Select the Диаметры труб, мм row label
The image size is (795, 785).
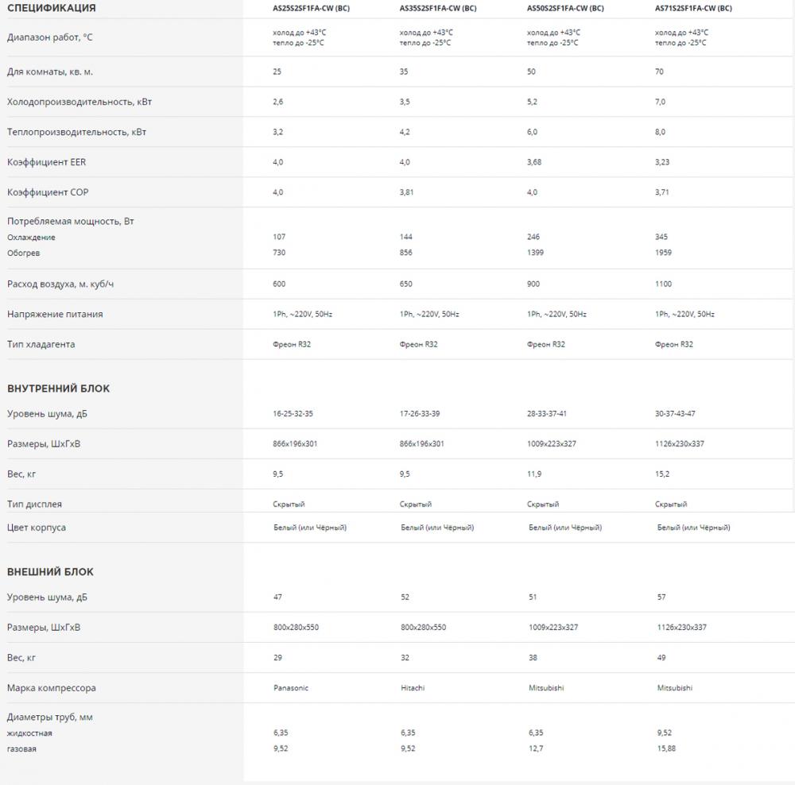(50, 717)
